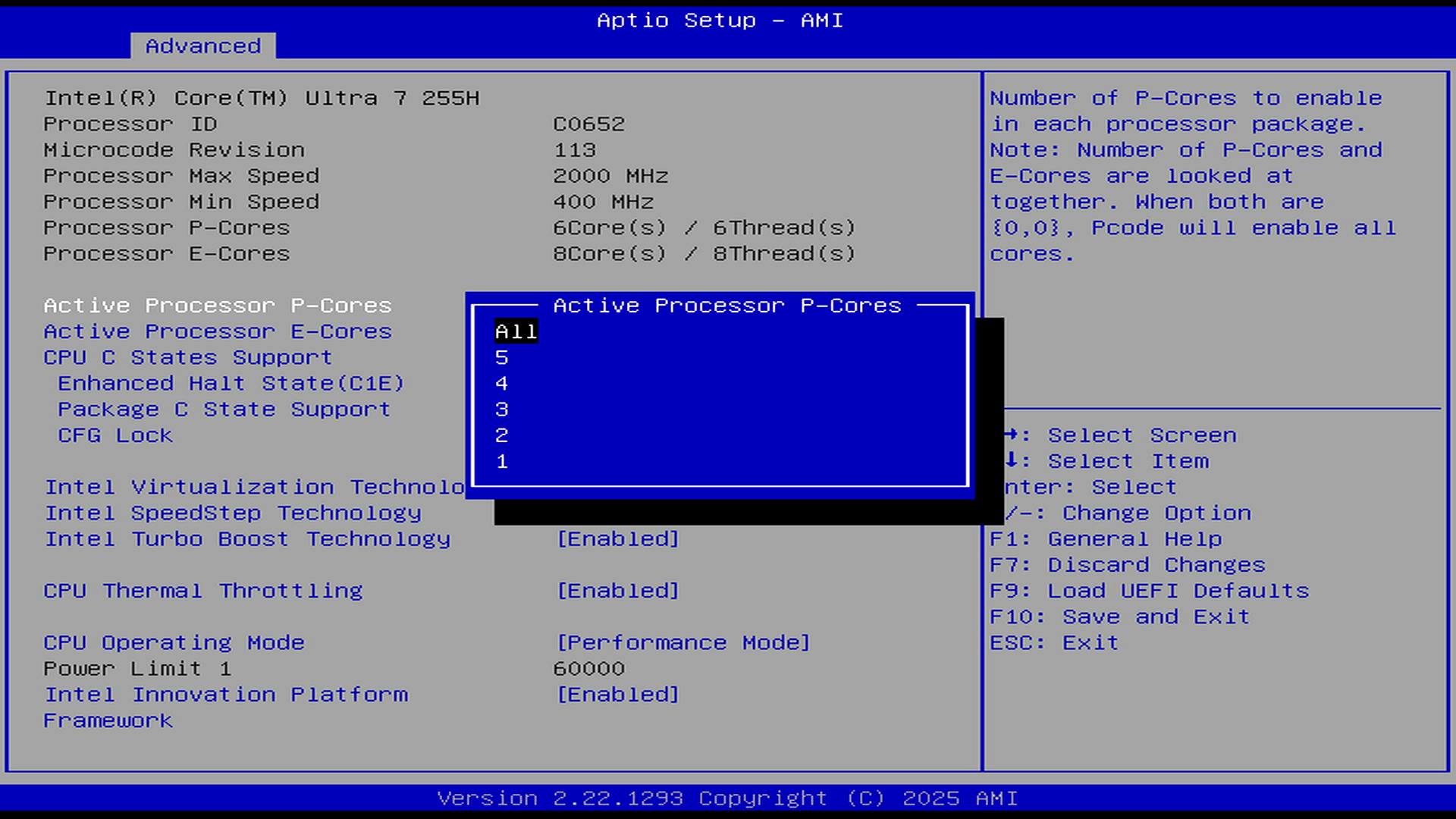The image size is (1456, 819).
Task: Pick option 2 in P-Cores list
Action: coord(501,435)
